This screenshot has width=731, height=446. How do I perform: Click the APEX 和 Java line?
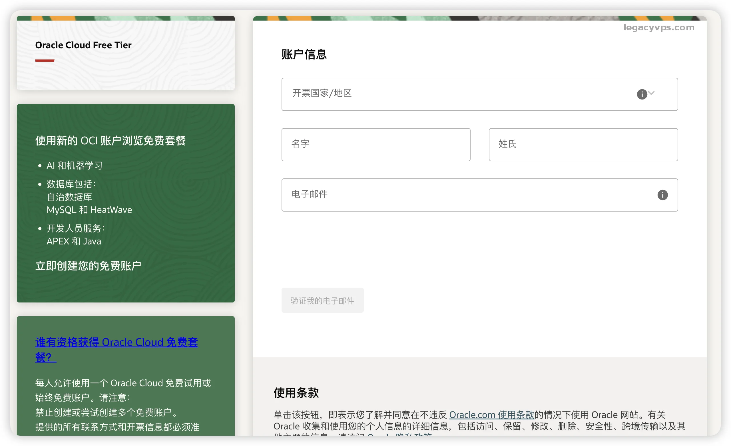74,241
